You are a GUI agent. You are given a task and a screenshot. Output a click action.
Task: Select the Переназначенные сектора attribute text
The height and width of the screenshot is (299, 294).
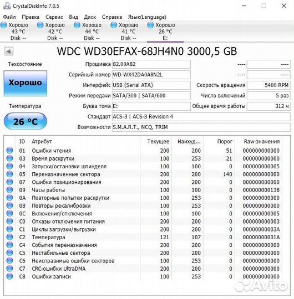click(66, 174)
